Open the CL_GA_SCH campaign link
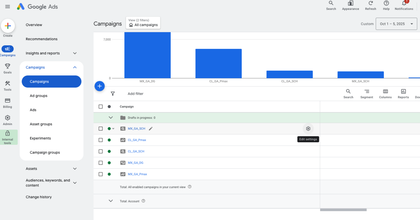 (136, 151)
